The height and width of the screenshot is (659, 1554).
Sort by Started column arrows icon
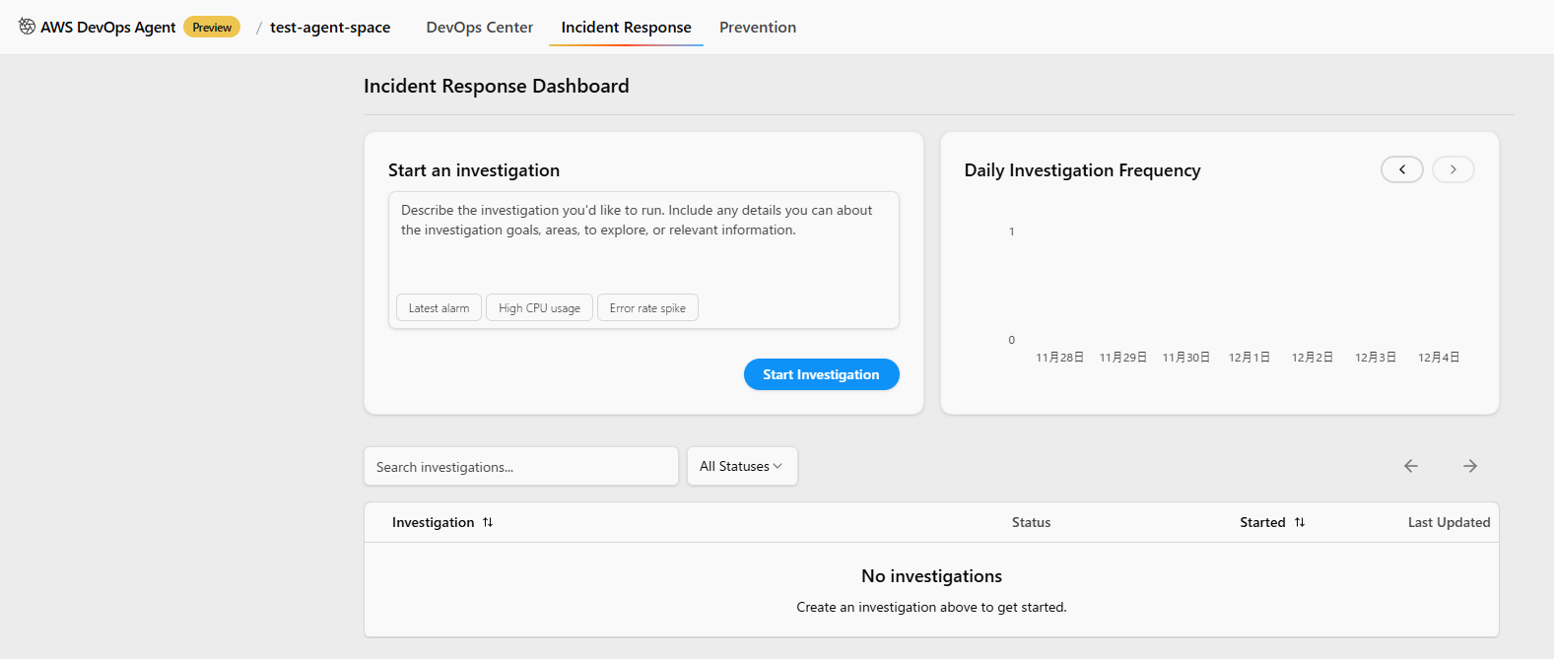(1300, 522)
